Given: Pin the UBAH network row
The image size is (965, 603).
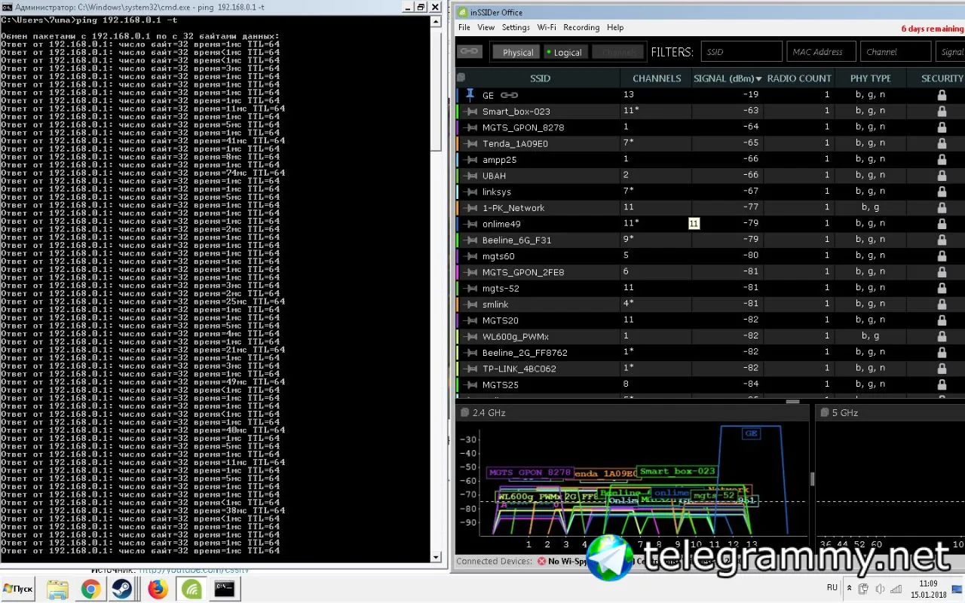Looking at the screenshot, I should pyautogui.click(x=471, y=176).
